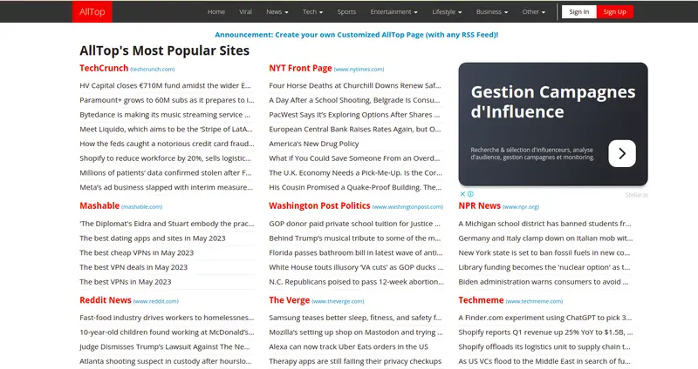Expand the Business dropdown

(493, 12)
